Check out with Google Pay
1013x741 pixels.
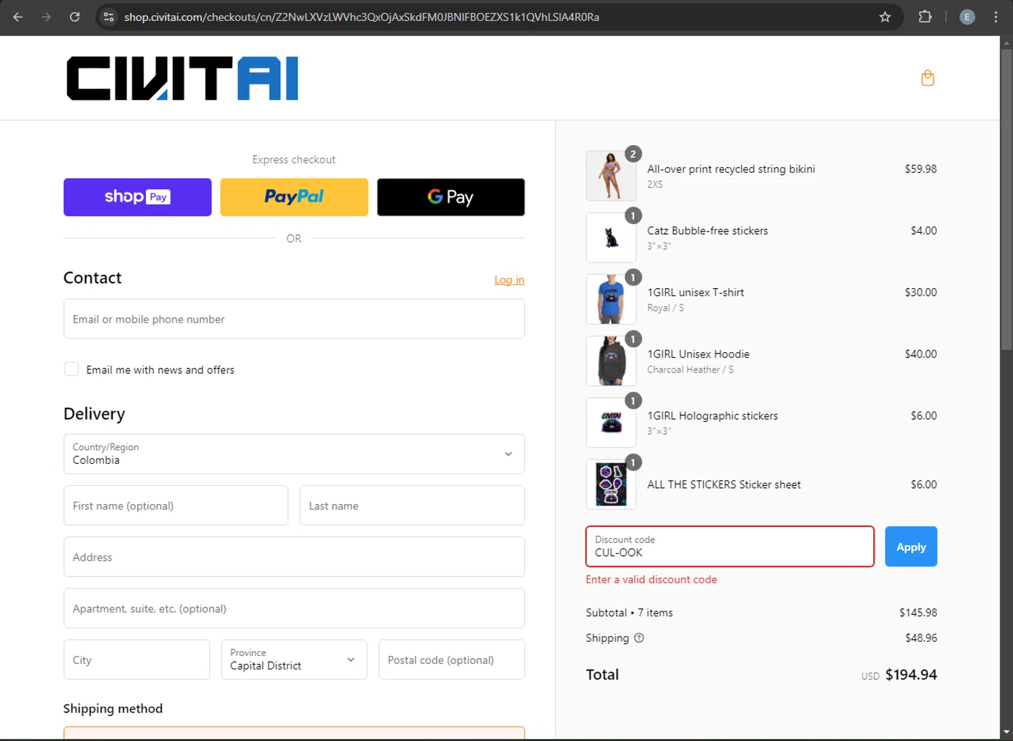pos(450,197)
